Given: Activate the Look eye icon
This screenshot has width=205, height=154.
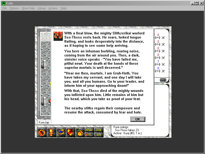Looking at the screenshot, I should tap(61, 132).
